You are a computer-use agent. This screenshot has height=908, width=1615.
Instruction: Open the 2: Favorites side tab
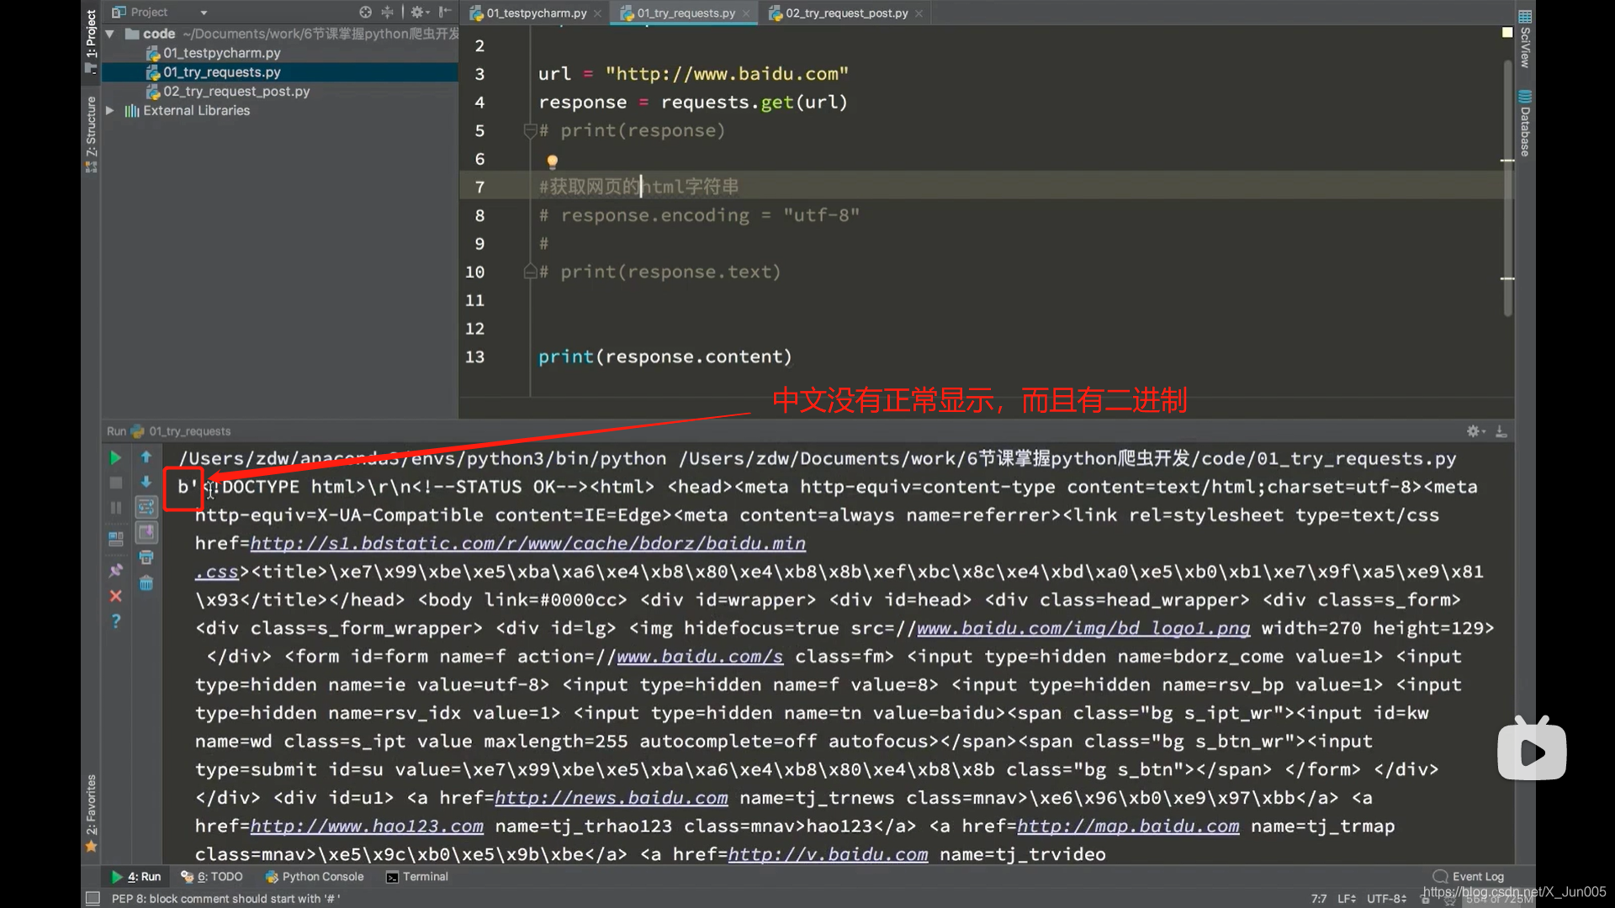91,812
